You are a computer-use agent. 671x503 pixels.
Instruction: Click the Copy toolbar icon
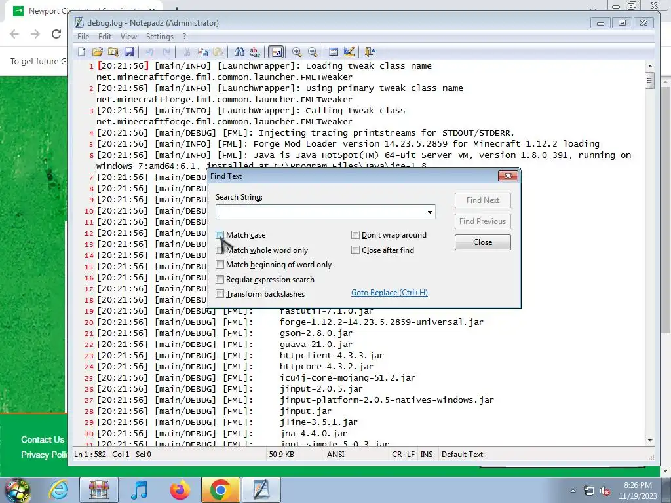pos(202,52)
